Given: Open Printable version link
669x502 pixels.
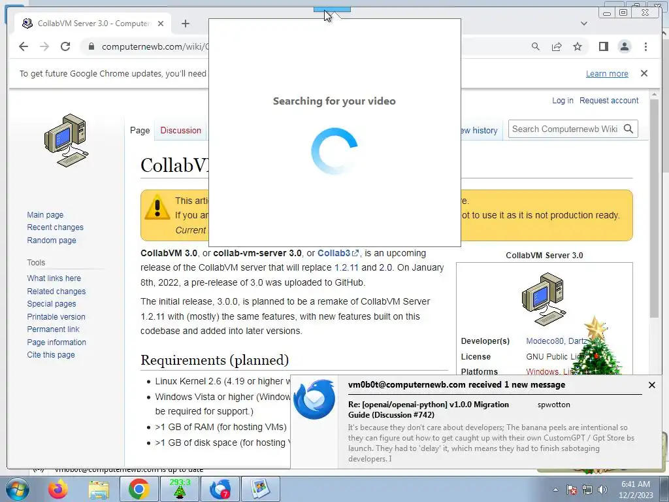Looking at the screenshot, I should coord(56,317).
